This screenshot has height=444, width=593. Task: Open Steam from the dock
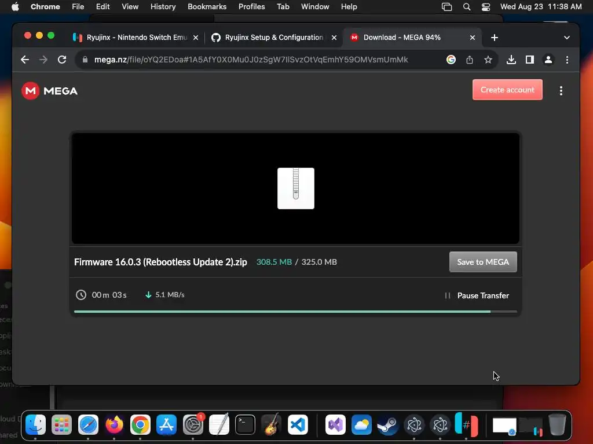pos(387,425)
